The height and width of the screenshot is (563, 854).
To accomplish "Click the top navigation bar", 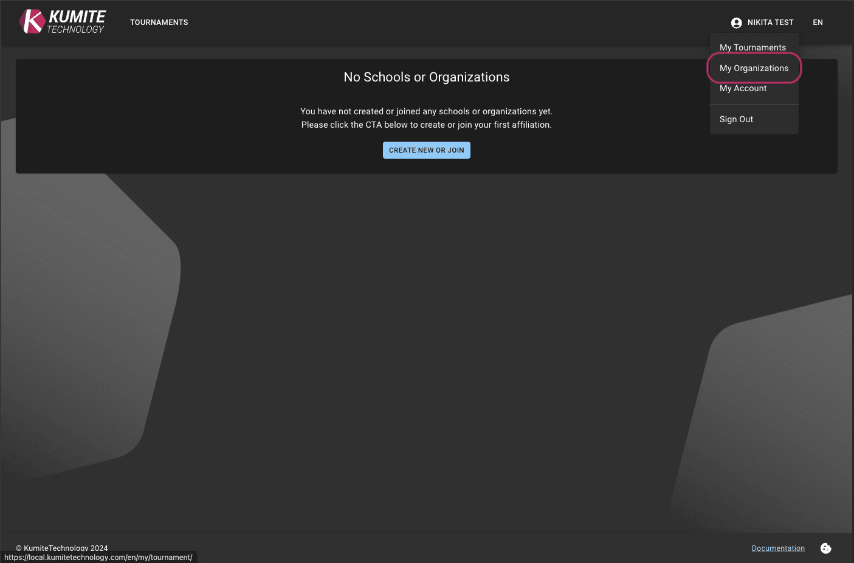I will click(x=425, y=22).
